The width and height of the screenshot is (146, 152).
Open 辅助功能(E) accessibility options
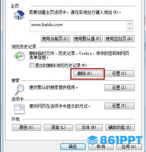pos(120,128)
